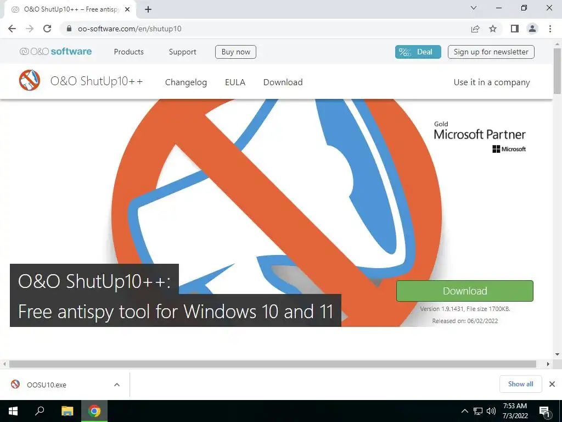Click the green Download button
The height and width of the screenshot is (422, 562).
pyautogui.click(x=465, y=291)
